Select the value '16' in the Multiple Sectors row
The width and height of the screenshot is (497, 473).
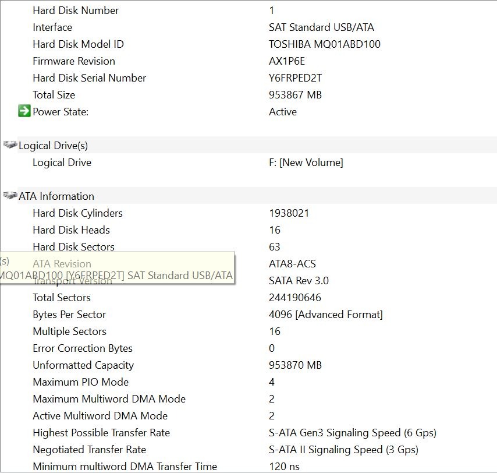[x=275, y=331]
